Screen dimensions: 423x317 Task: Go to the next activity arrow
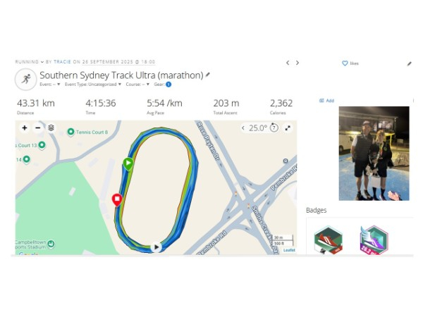(x=298, y=63)
